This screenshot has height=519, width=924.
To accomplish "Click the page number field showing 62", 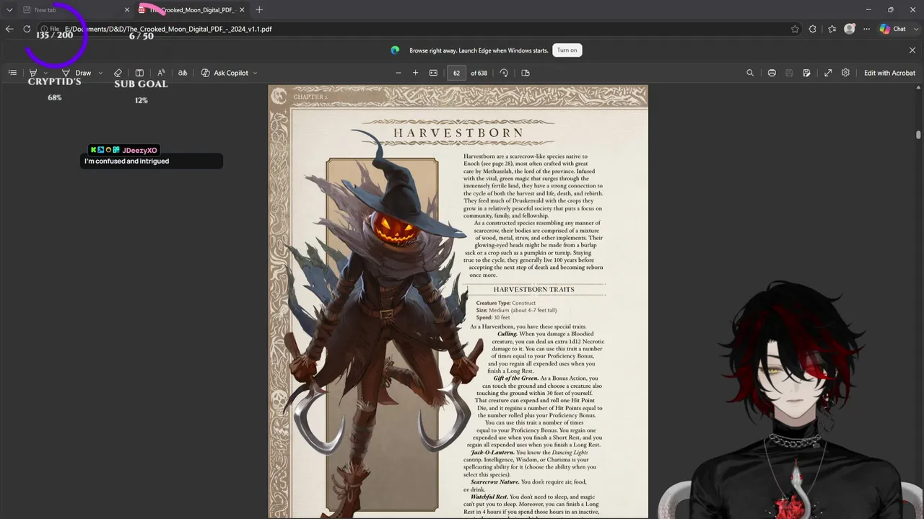I will coord(456,73).
